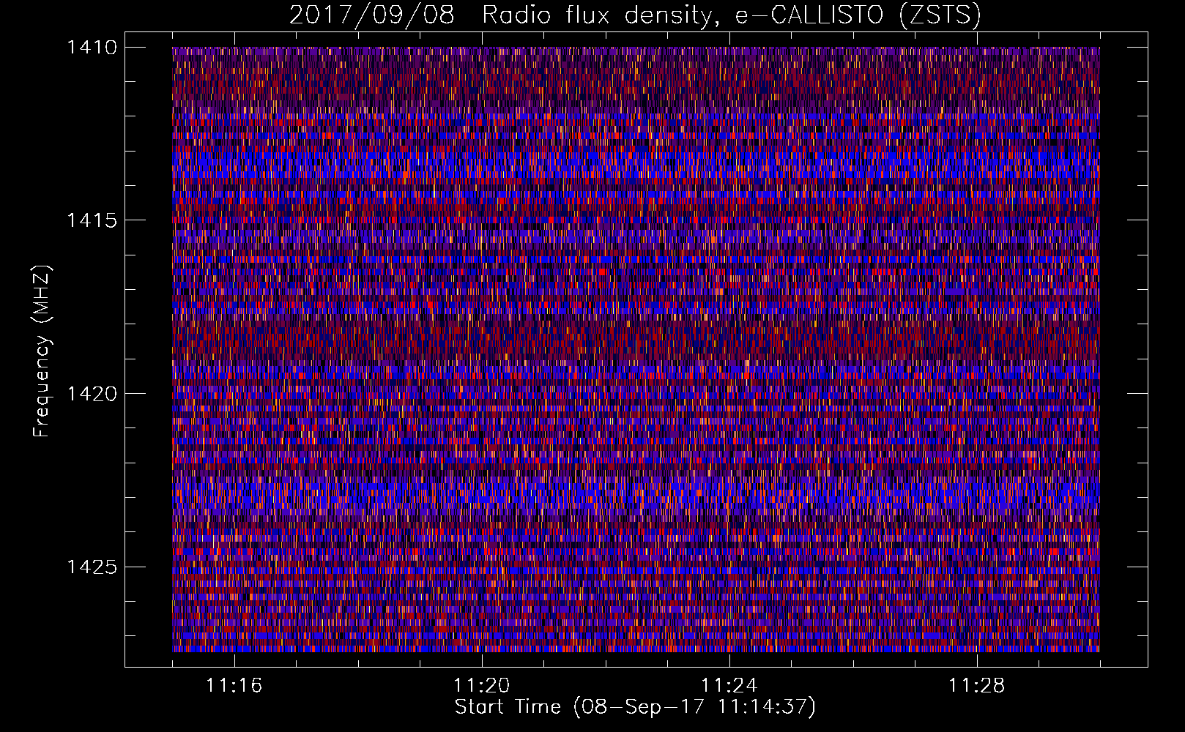Click the 'Frequency (MHZ)' axis title
This screenshot has width=1185, height=732.
pos(42,351)
